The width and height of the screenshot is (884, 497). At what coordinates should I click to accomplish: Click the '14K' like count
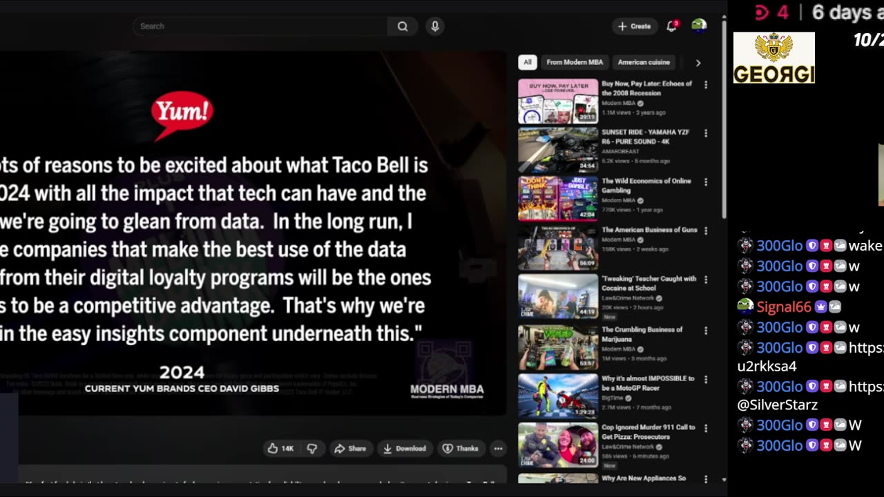point(287,449)
